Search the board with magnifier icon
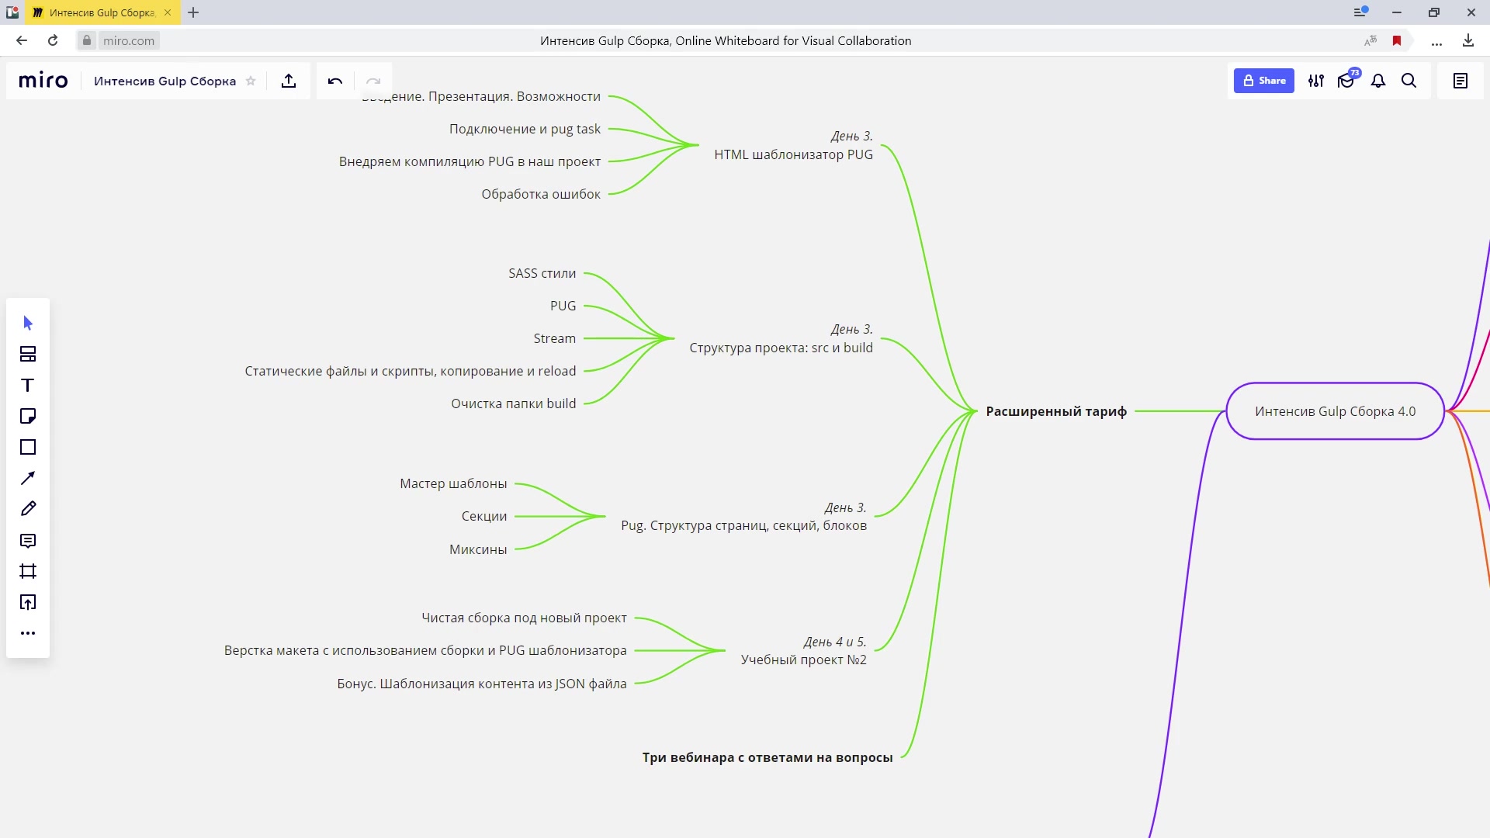The image size is (1490, 838). (x=1409, y=81)
